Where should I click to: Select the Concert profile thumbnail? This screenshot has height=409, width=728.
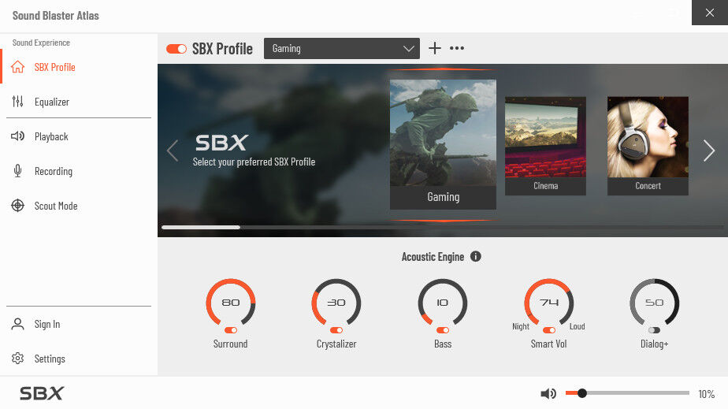(648, 146)
